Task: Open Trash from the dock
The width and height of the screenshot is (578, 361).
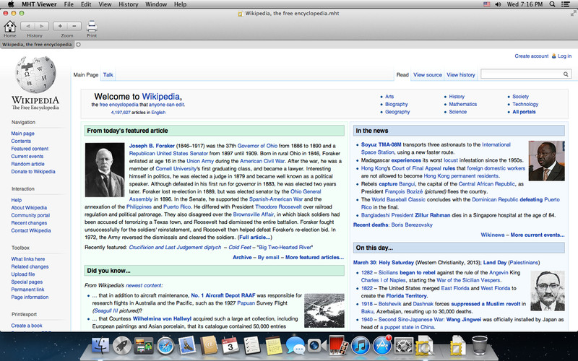Action: (479, 345)
